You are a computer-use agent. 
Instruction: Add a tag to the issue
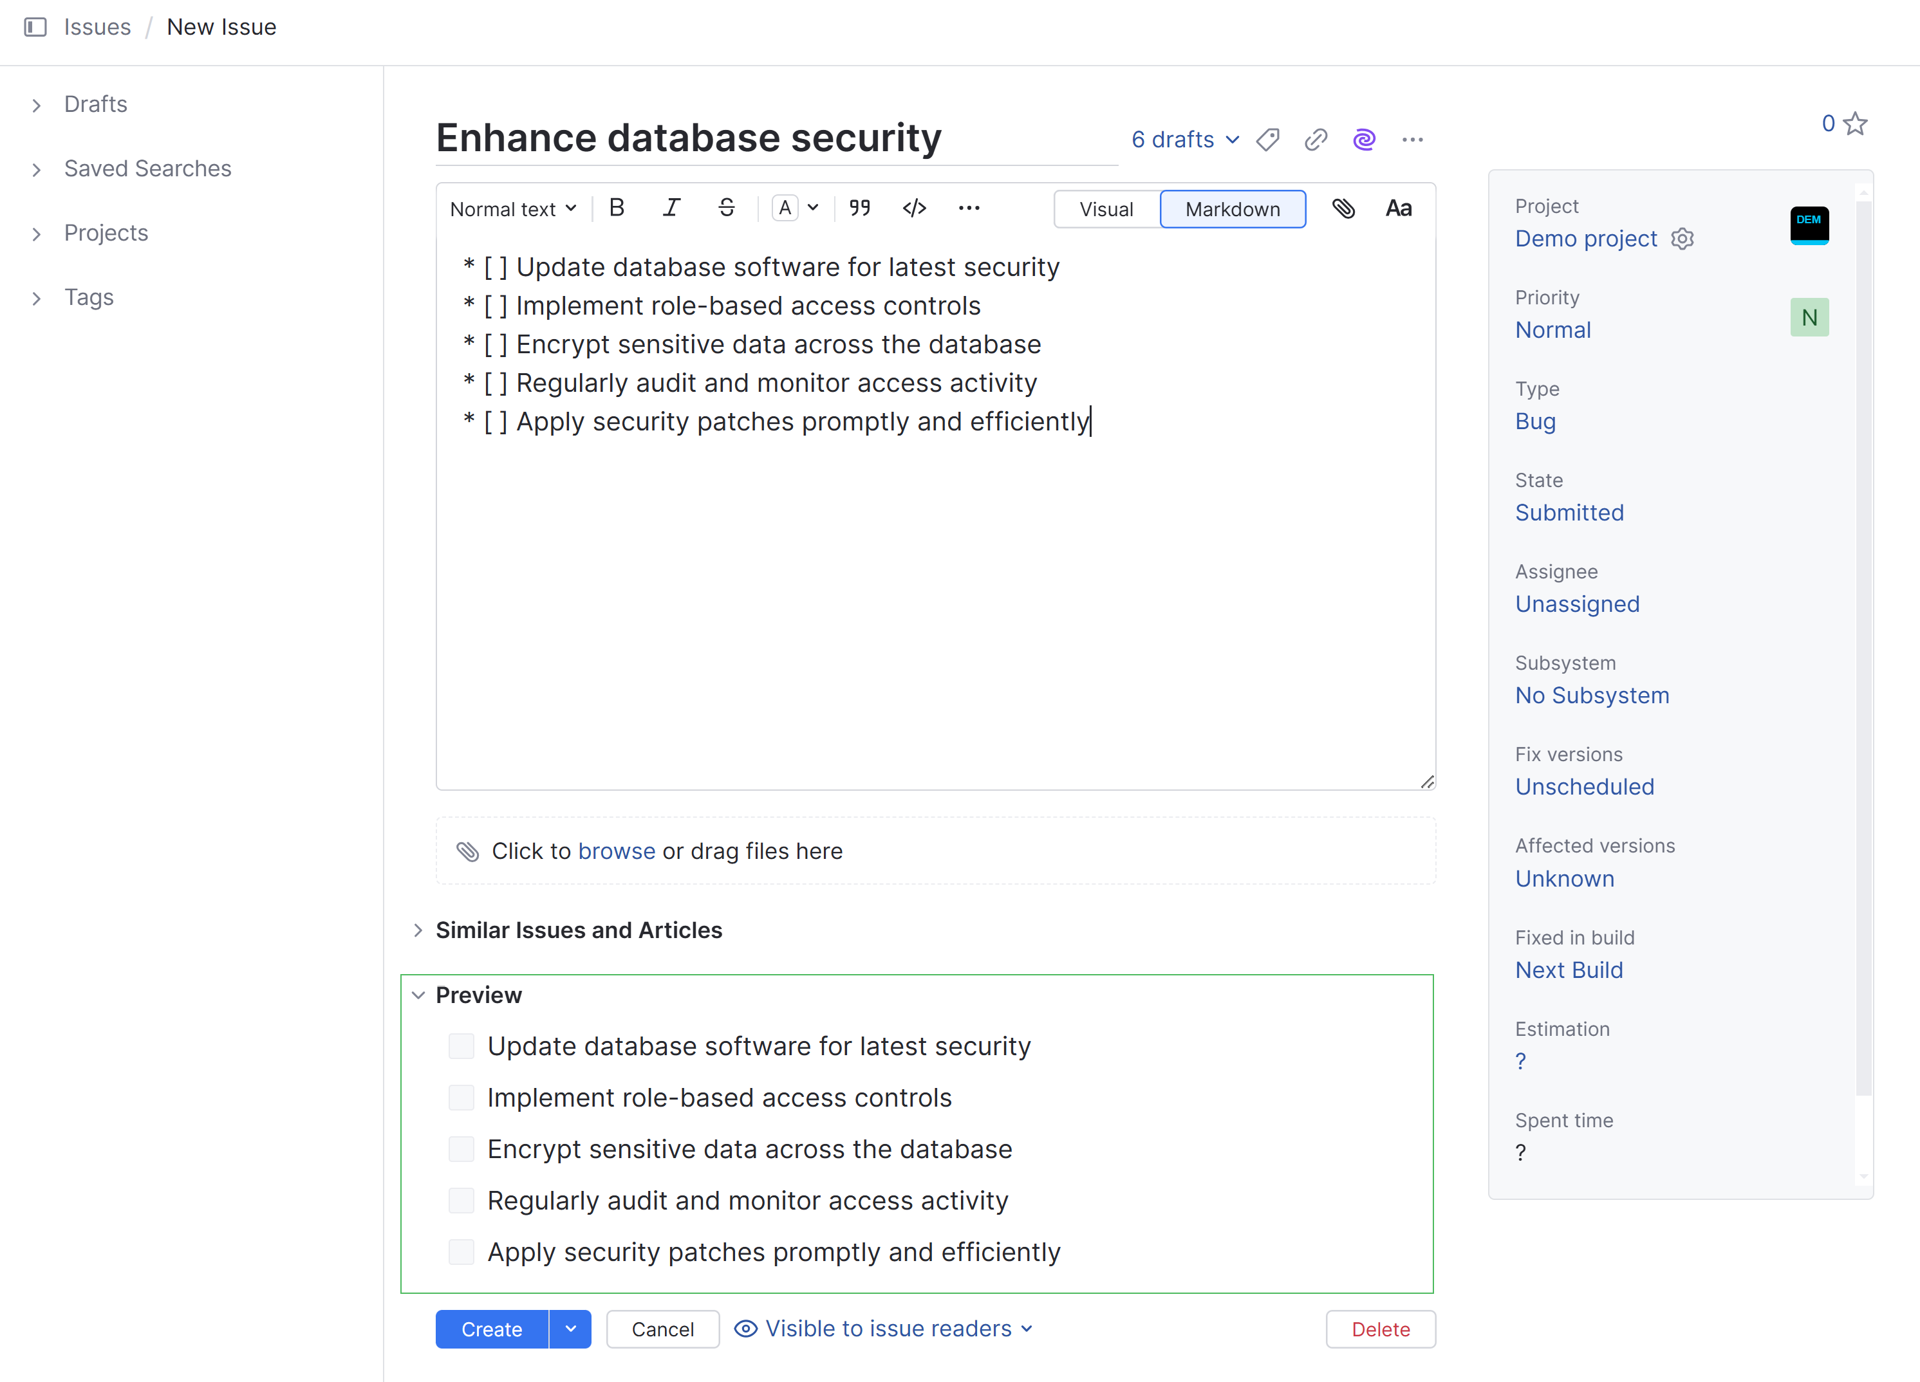tap(1267, 140)
